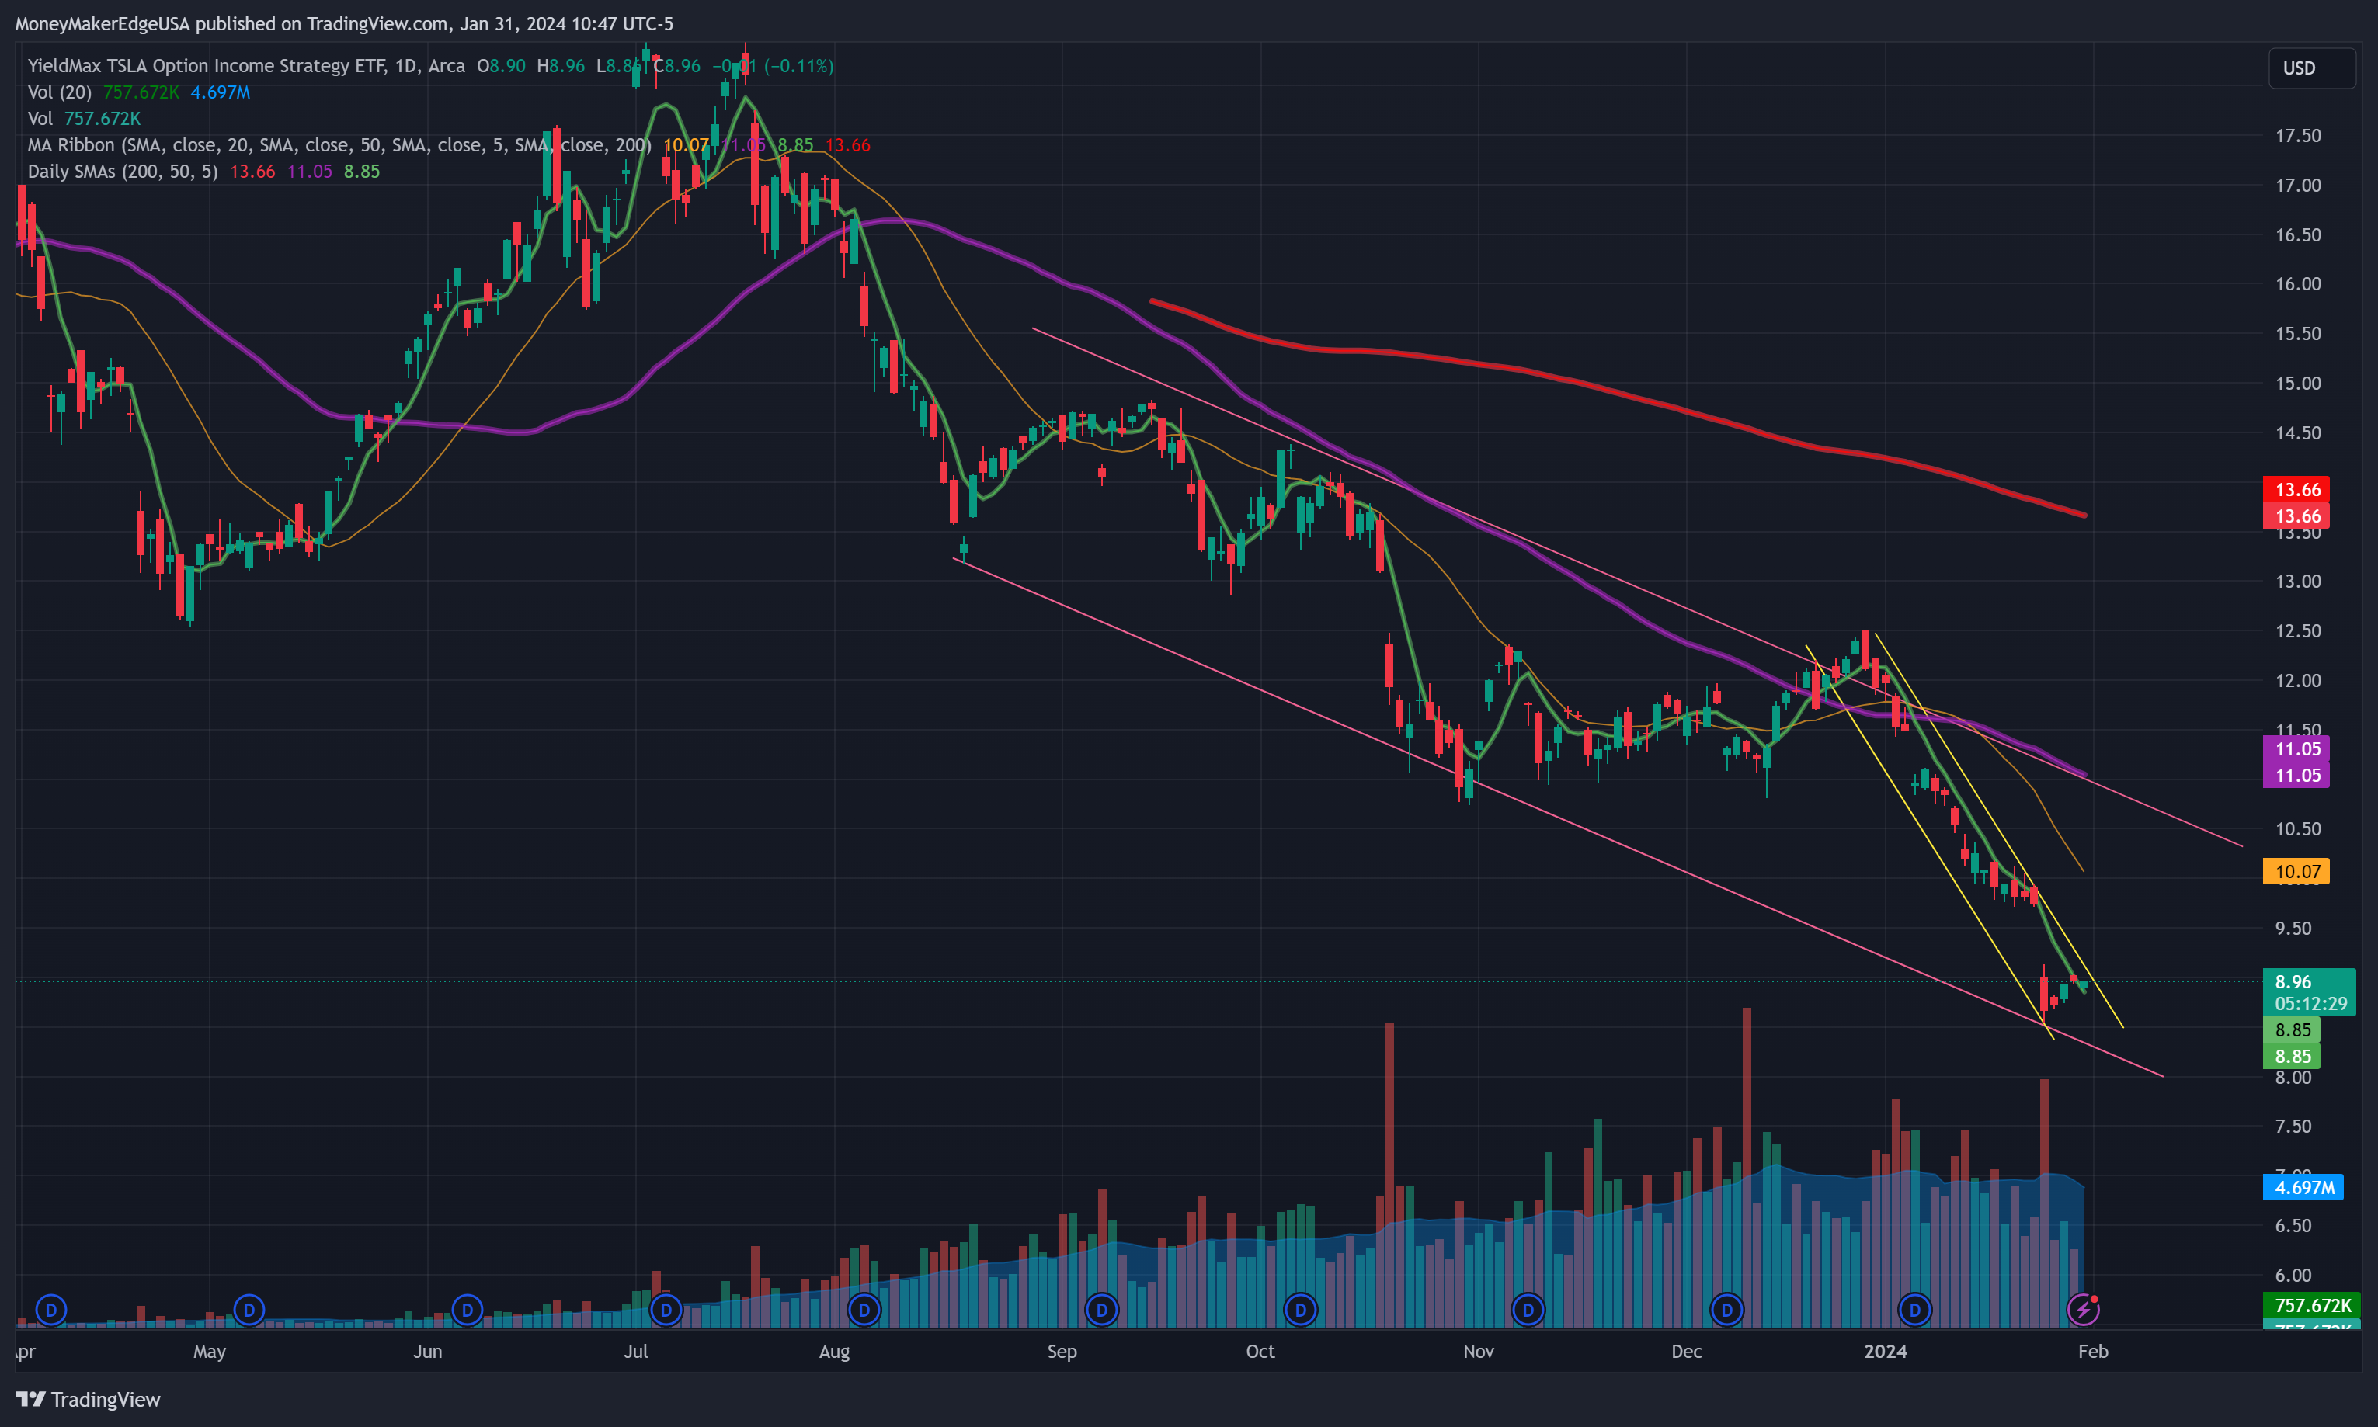This screenshot has height=1427, width=2378.
Task: Click the Oct label on time axis
Action: coord(1260,1351)
